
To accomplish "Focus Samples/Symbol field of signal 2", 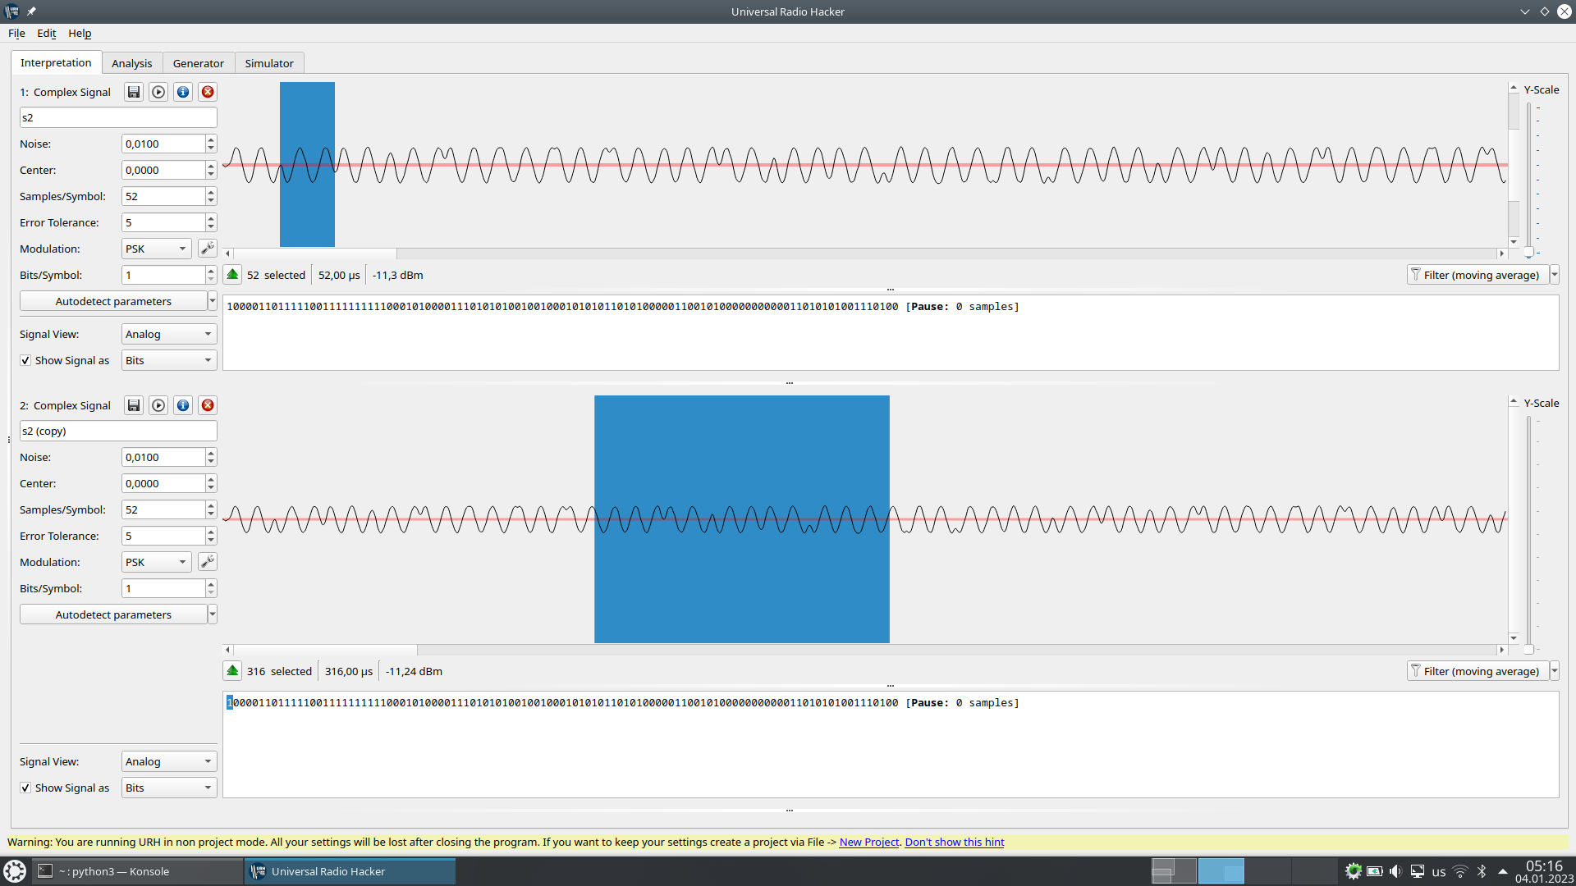I will (163, 509).
